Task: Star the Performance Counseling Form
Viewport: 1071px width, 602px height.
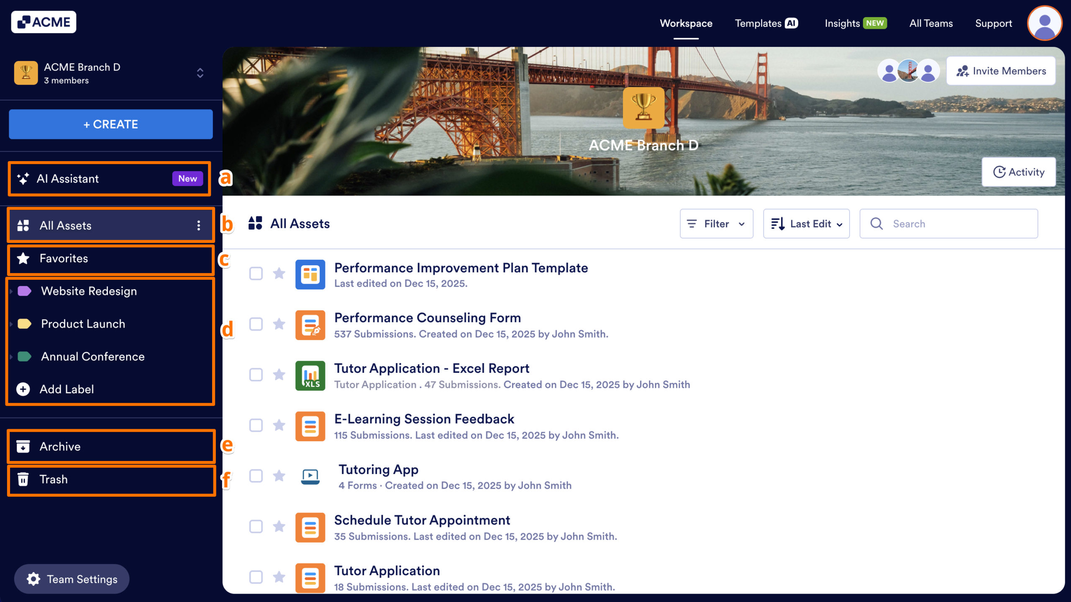Action: point(279,325)
